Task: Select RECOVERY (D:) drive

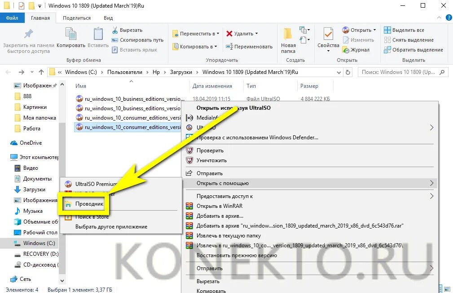Action: tap(40, 254)
